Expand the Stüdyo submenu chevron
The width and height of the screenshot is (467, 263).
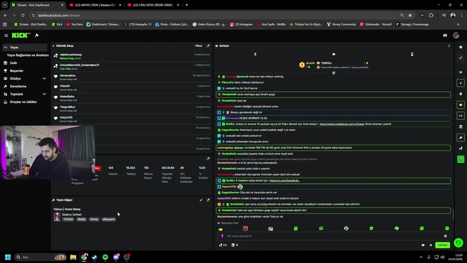pos(44,79)
